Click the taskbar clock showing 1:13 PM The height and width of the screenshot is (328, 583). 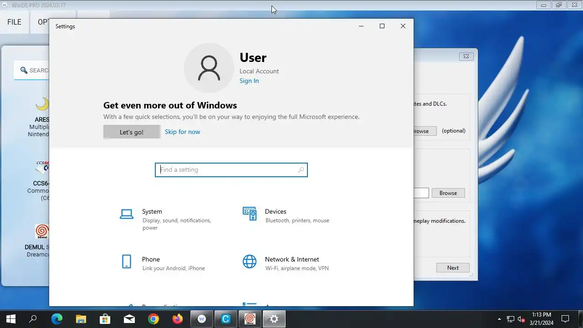(x=541, y=319)
